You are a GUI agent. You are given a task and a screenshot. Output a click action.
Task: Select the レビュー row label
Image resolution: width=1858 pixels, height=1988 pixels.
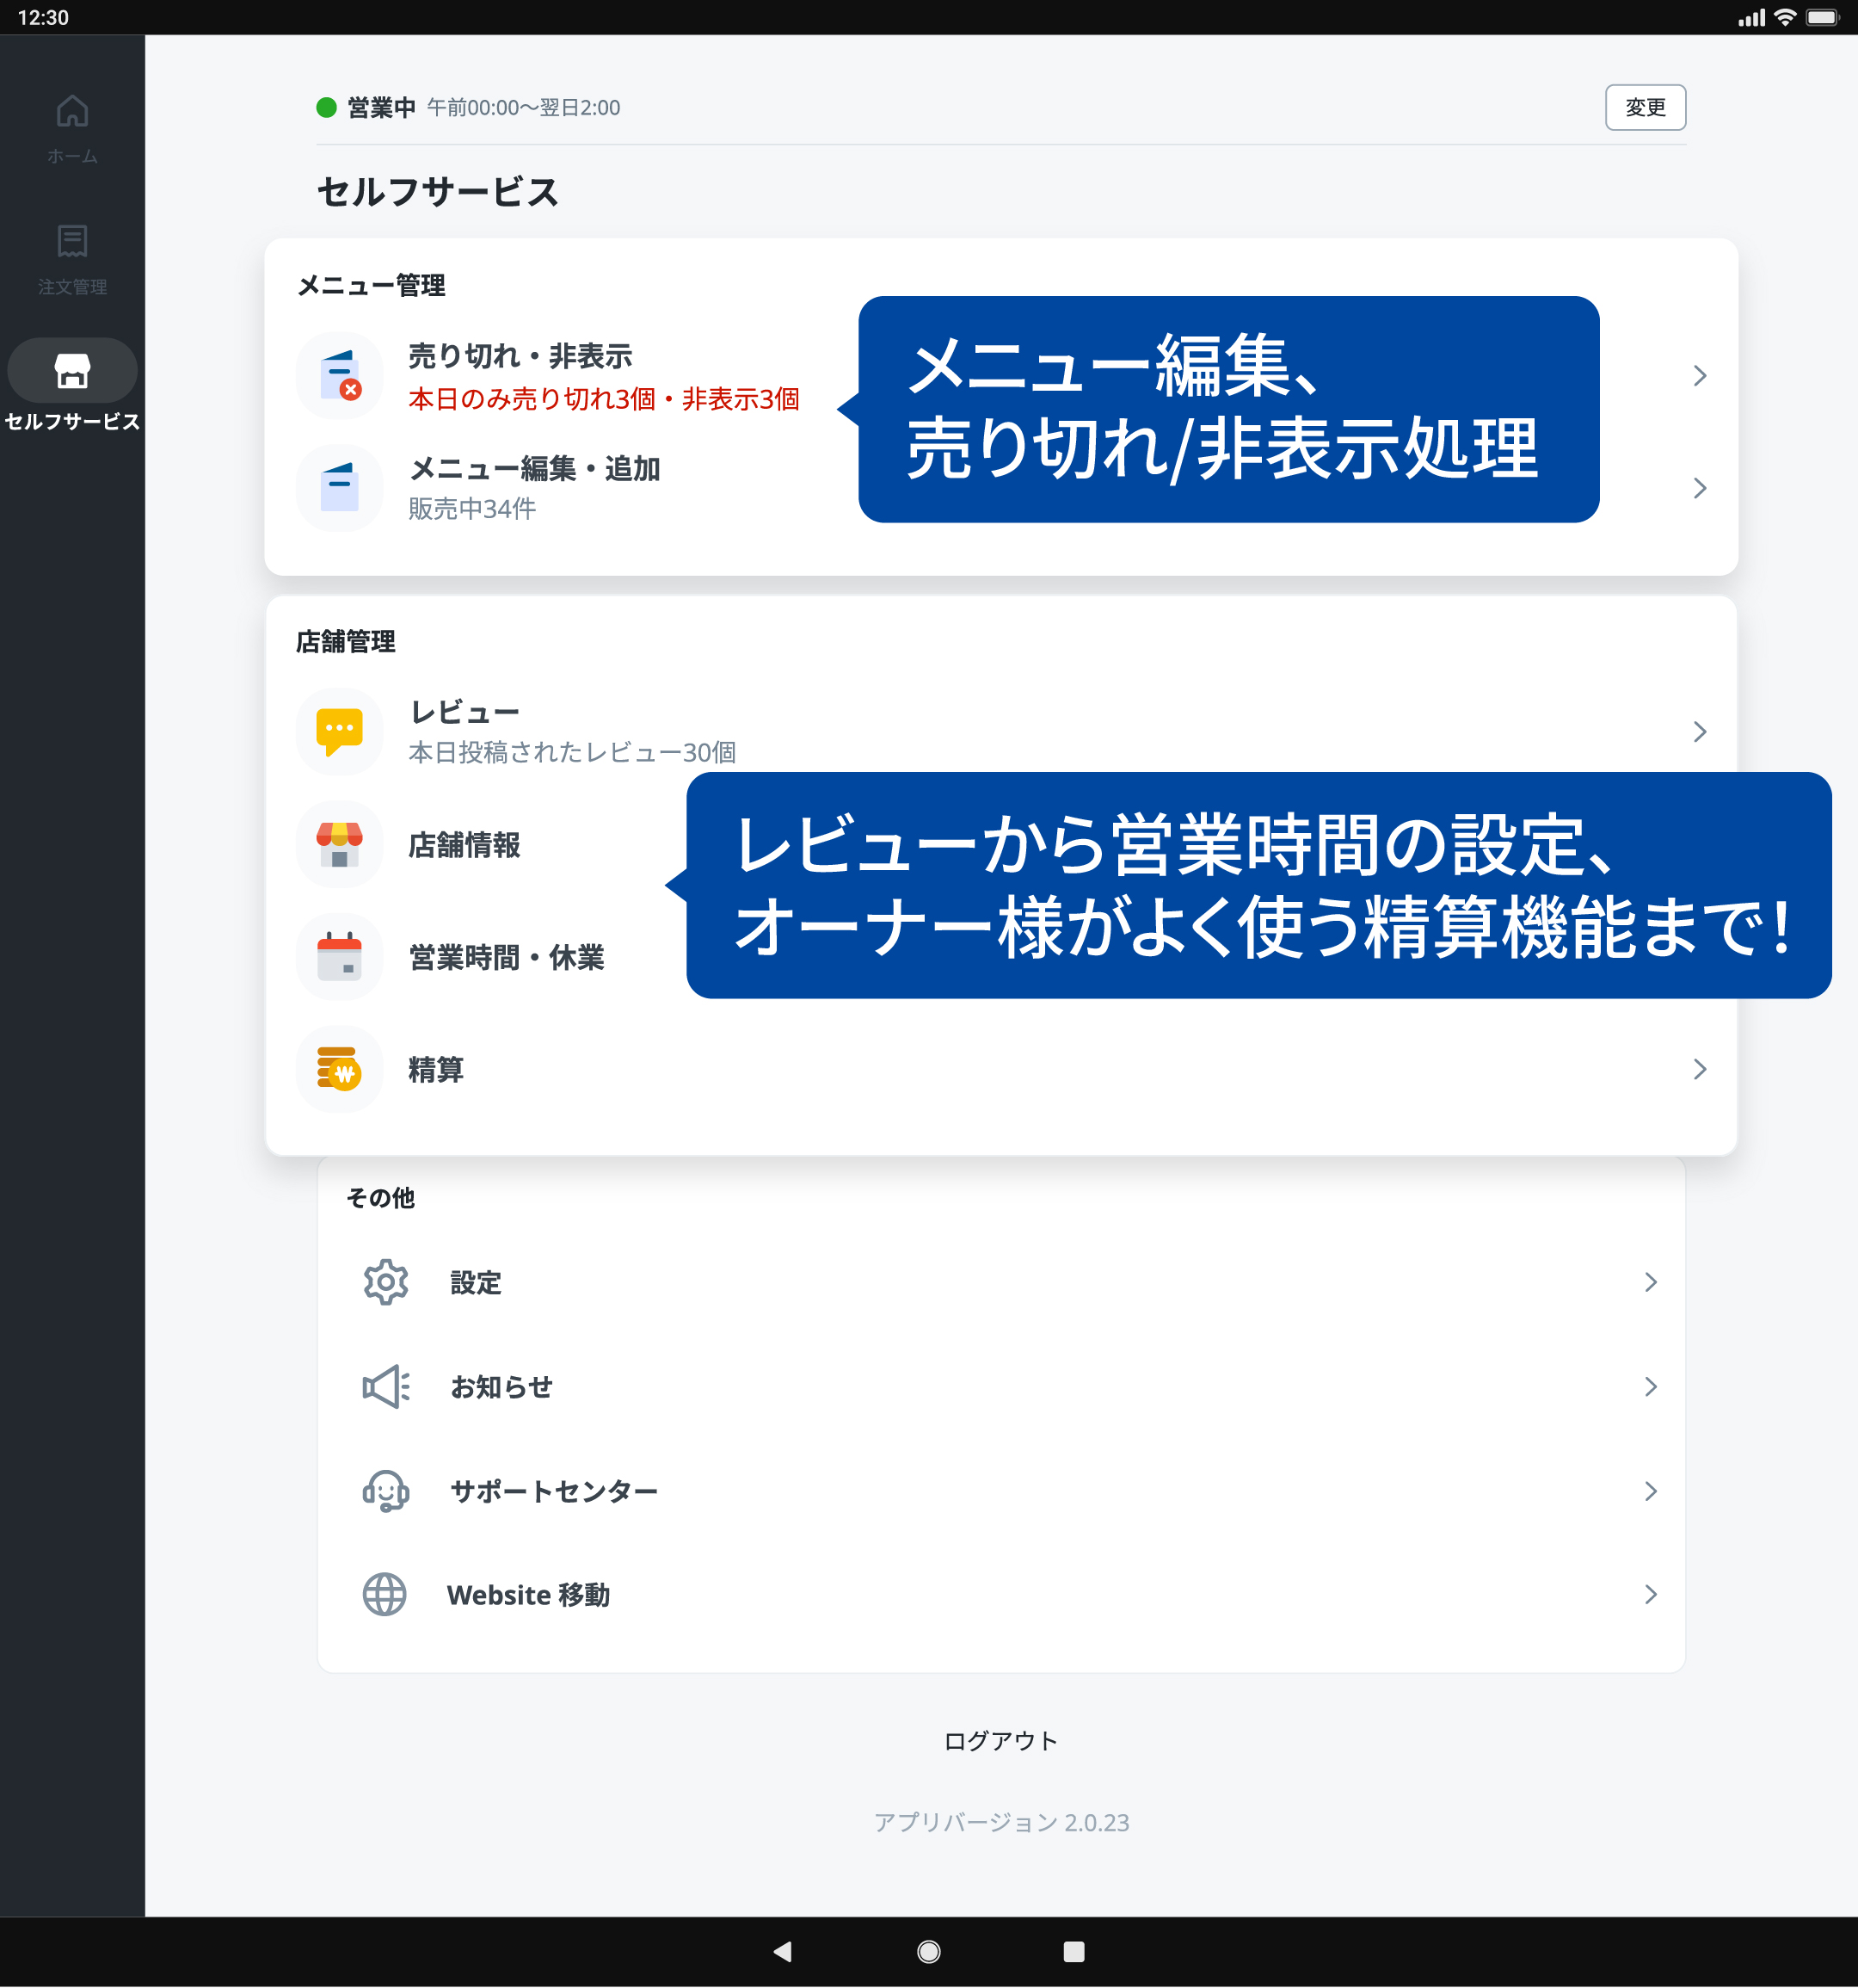coord(464,712)
